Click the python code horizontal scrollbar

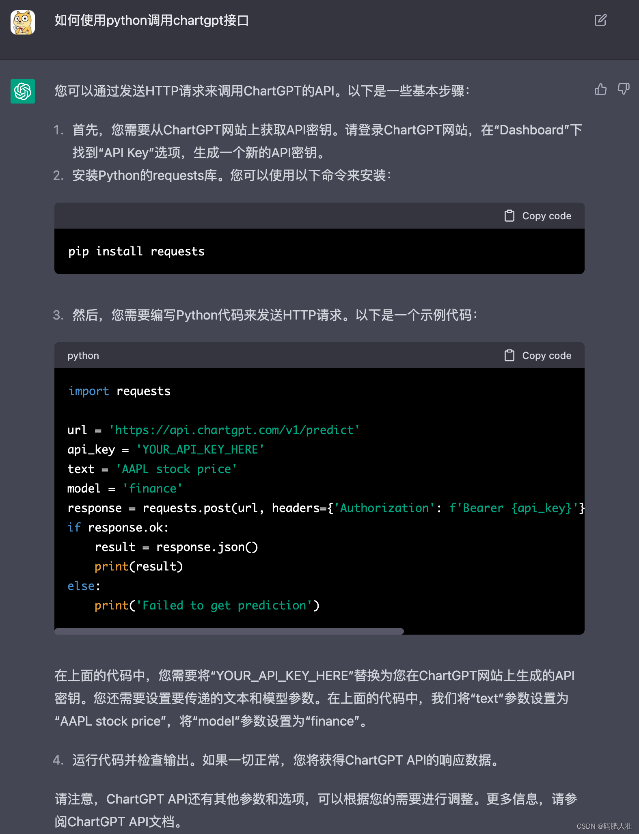pos(229,631)
